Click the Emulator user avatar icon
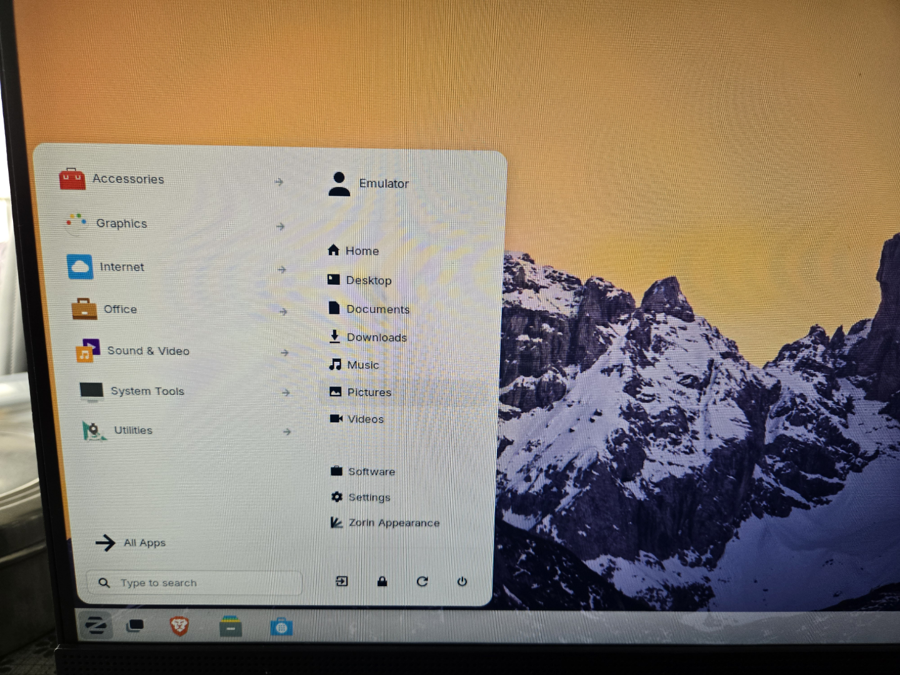This screenshot has width=900, height=675. 339,184
